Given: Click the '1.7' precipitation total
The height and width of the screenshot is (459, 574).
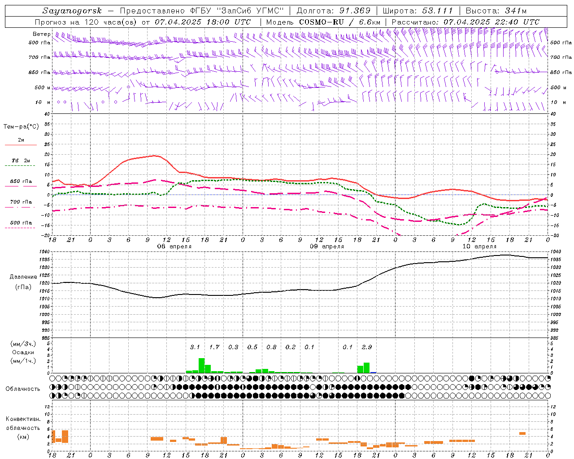Looking at the screenshot, I should coord(214,347).
